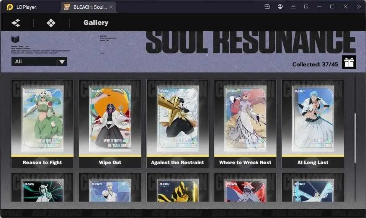This screenshot has height=218, width=366.
Task: Click the dropdown arrow beside All
Action: [62, 61]
